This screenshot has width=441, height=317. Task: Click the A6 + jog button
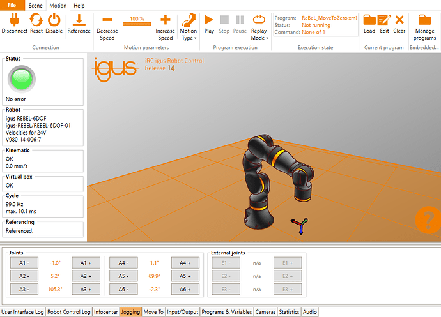point(185,289)
